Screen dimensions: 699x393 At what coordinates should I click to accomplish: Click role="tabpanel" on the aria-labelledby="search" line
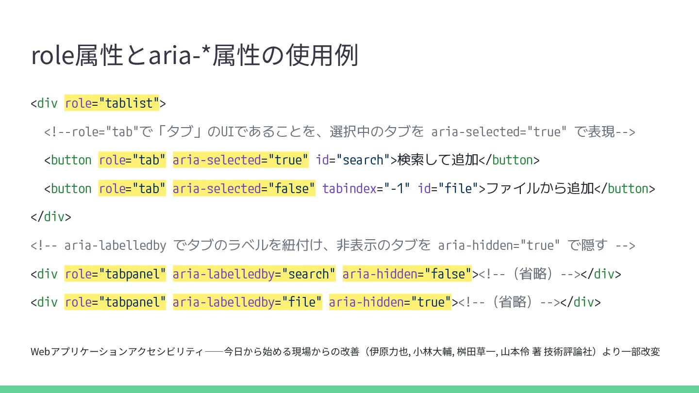pyautogui.click(x=115, y=274)
